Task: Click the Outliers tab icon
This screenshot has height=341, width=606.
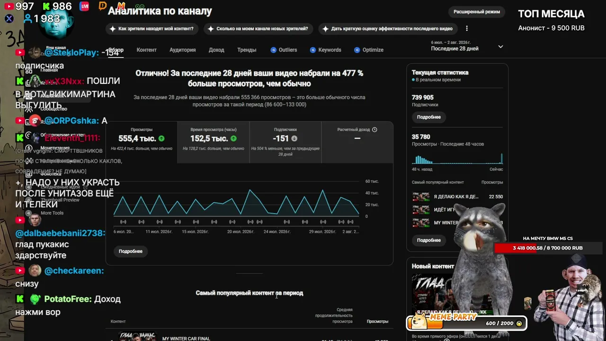Action: [x=273, y=50]
